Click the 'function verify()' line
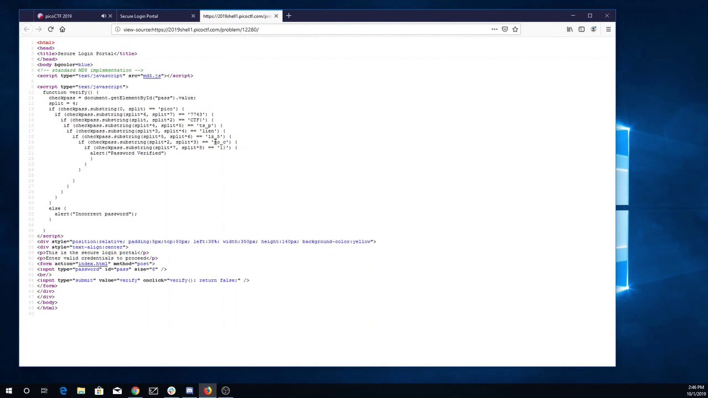Screen dimensions: 708x398 point(71,92)
